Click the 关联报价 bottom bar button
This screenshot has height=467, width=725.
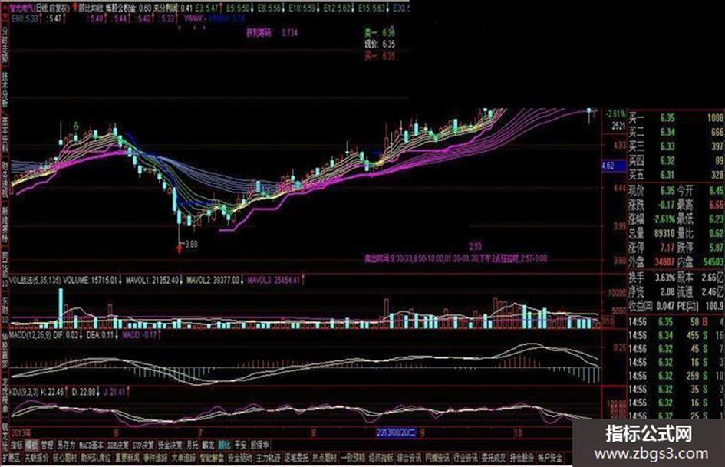(37, 459)
